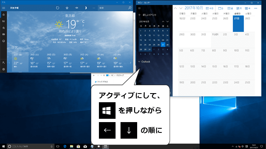Click the magnifier in Weather search box

click(130, 8)
